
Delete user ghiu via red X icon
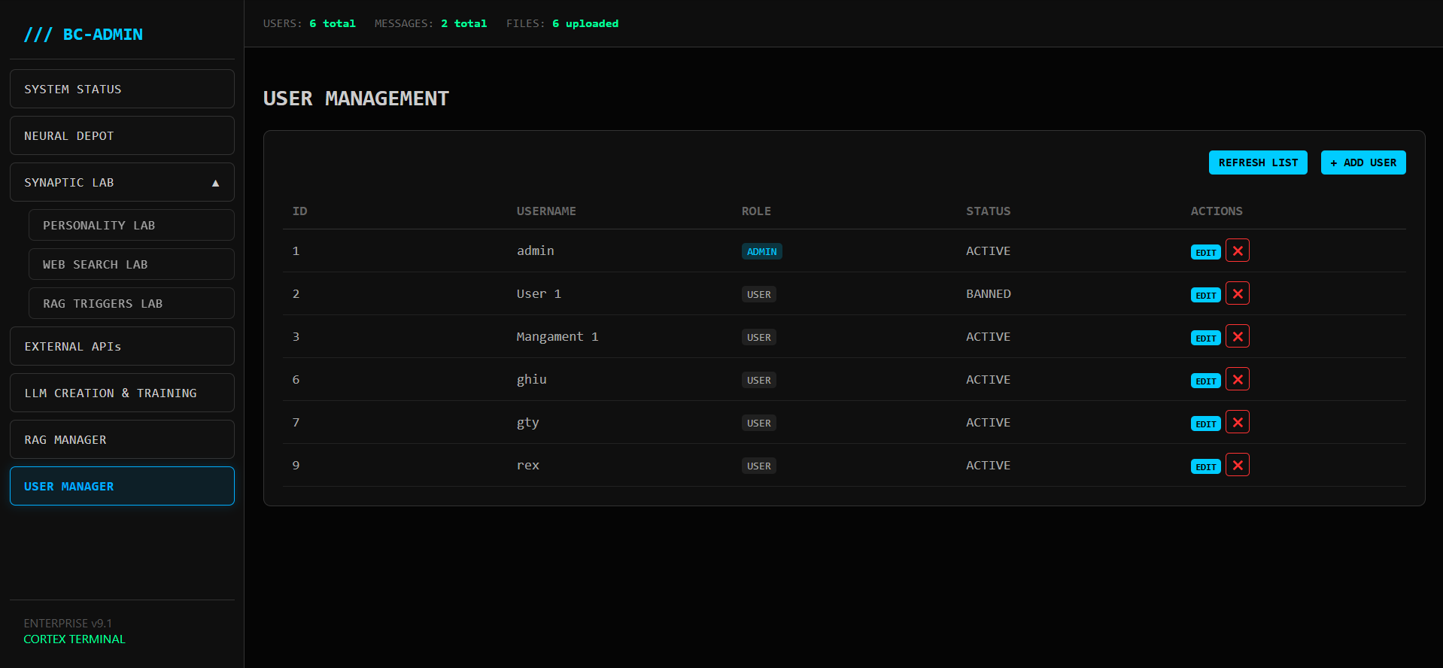coord(1237,379)
